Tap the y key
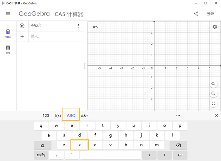221x161 pixels. (x=118, y=126)
